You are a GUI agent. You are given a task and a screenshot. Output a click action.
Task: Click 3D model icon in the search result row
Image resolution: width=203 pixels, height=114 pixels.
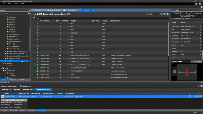[x=200, y=96]
